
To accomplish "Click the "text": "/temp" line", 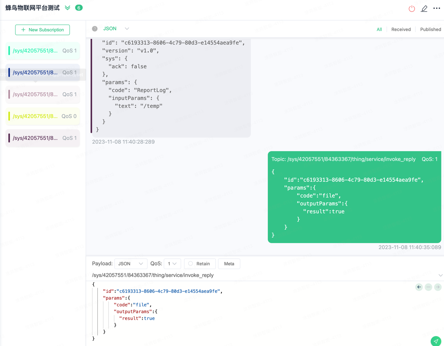I will (138, 106).
